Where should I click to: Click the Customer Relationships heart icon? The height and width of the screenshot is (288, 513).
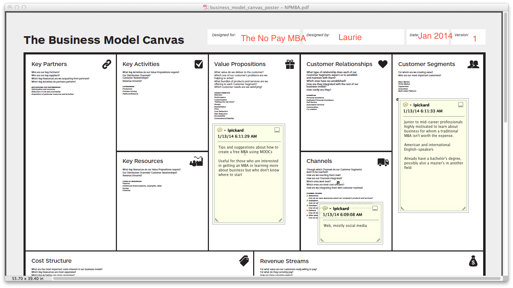point(383,64)
